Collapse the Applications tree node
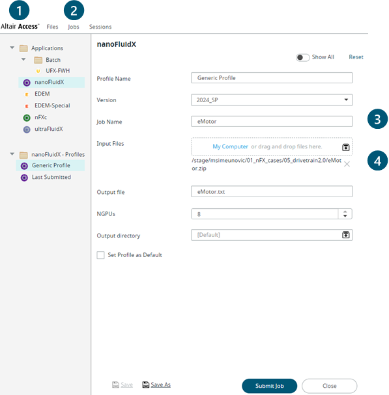 click(x=12, y=48)
